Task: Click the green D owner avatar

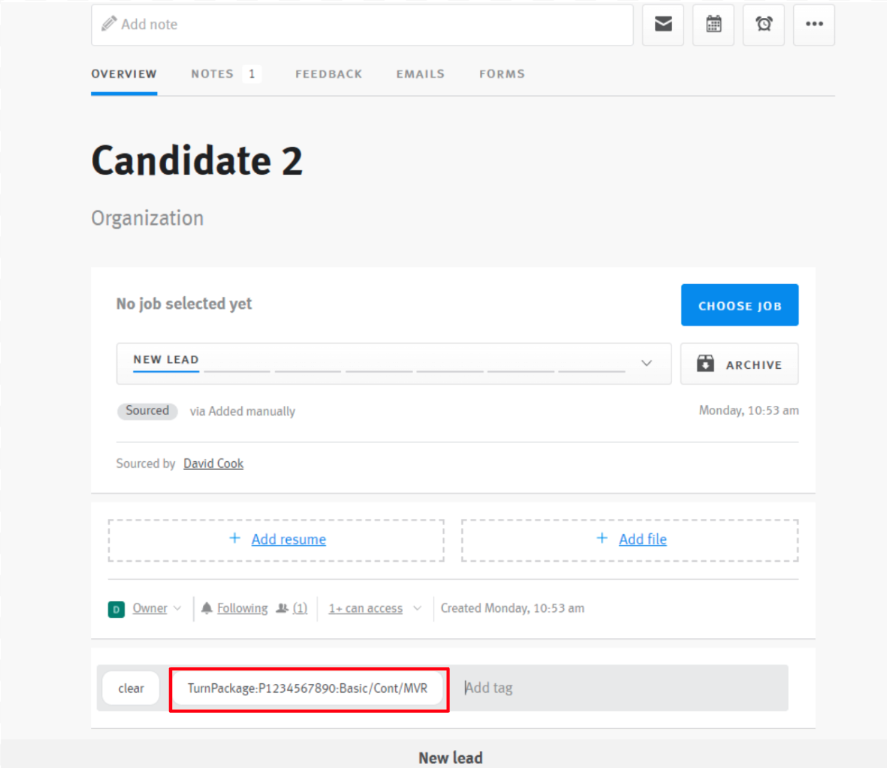Action: (x=116, y=609)
